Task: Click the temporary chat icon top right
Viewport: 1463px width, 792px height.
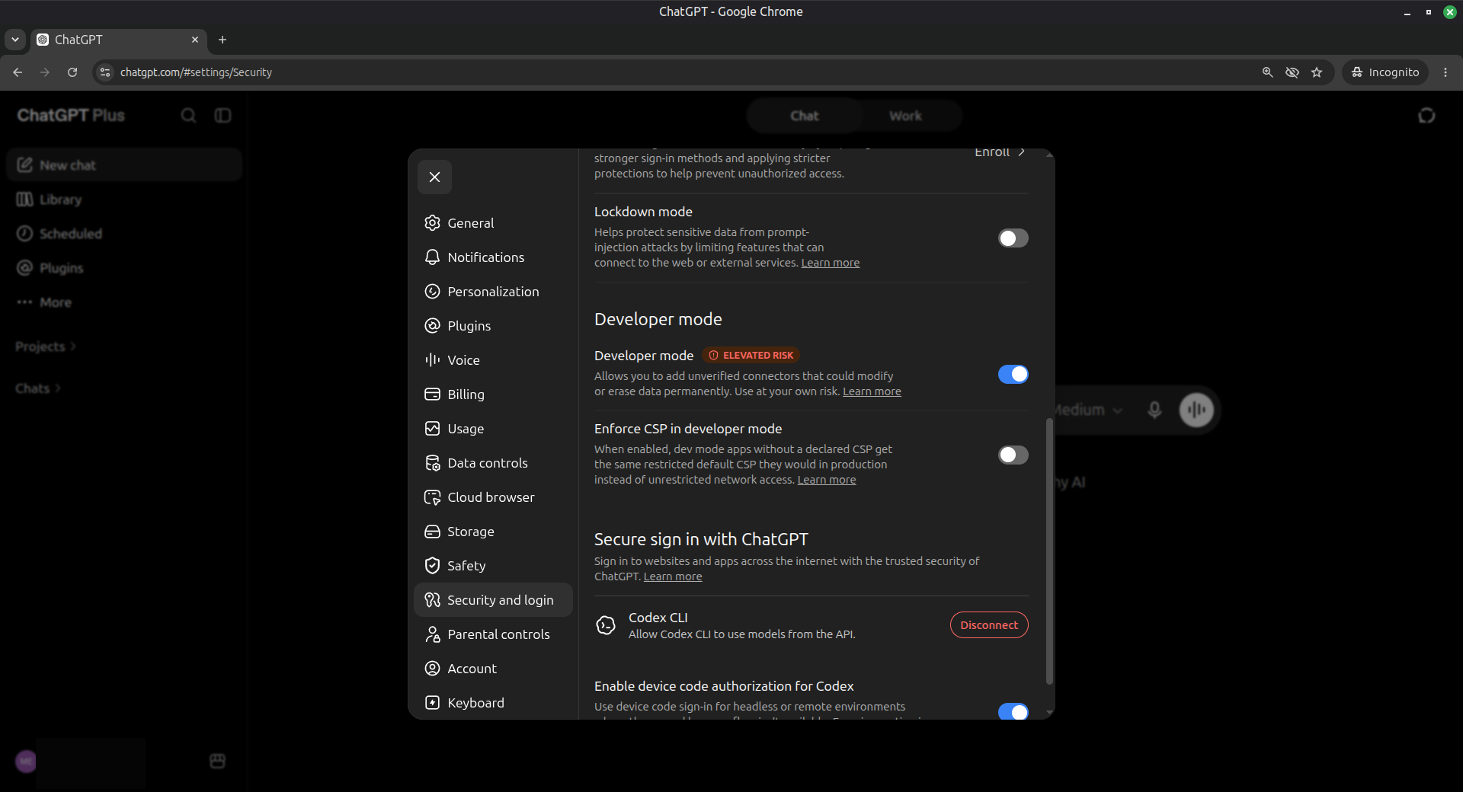Action: coord(1426,116)
